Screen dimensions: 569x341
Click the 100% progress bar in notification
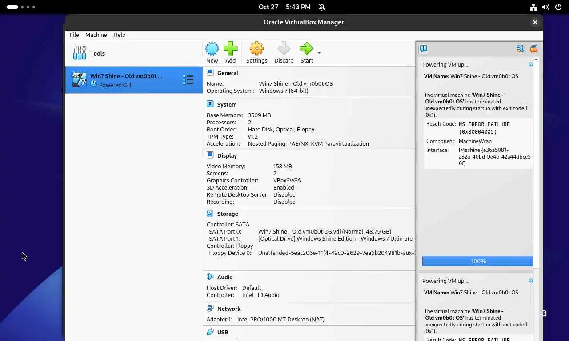477,261
